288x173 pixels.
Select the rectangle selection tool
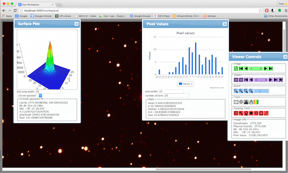pyautogui.click(x=236, y=102)
